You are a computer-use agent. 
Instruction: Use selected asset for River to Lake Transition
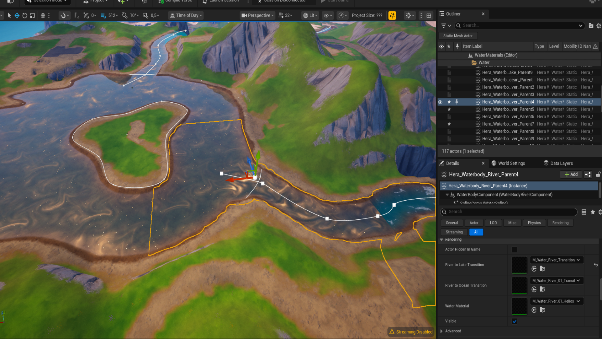click(534, 269)
